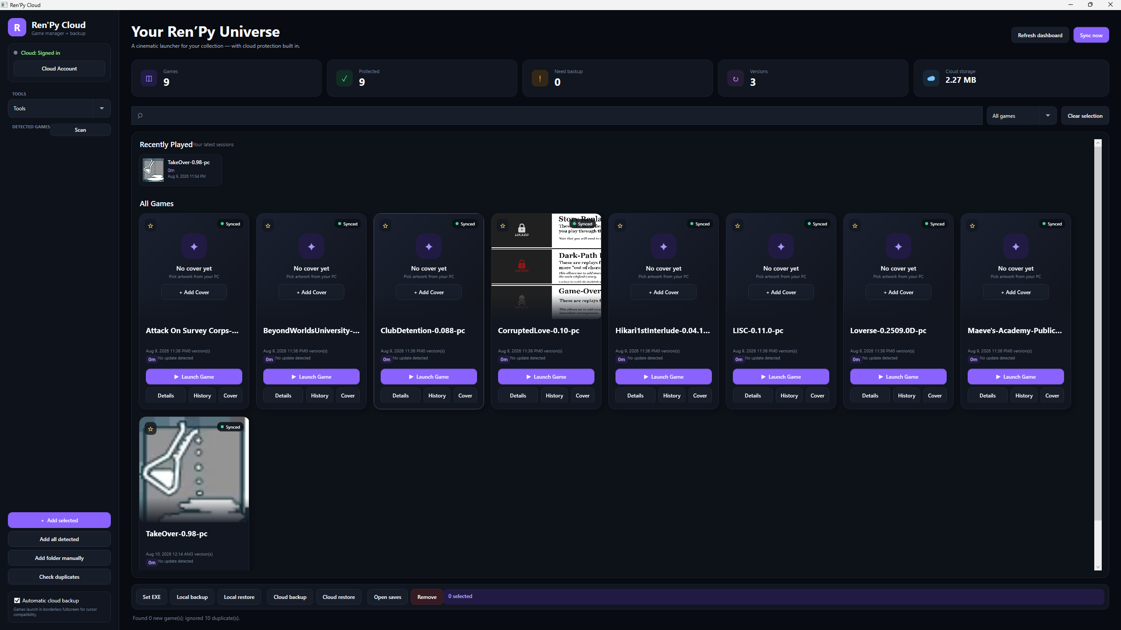The height and width of the screenshot is (630, 1121).
Task: Click Set EXE in bottom toolbar
Action: [152, 597]
